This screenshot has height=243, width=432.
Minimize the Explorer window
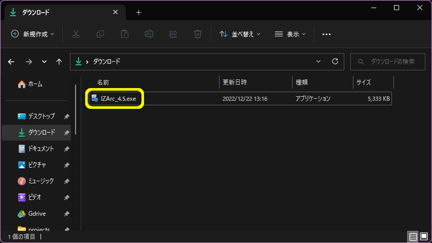pyautogui.click(x=374, y=8)
